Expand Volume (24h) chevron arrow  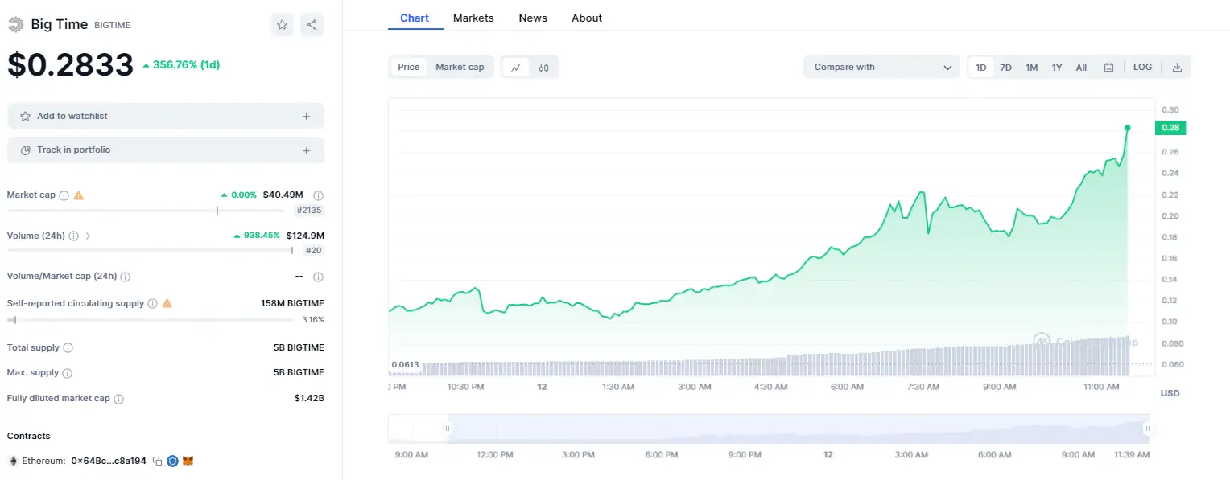tap(88, 236)
